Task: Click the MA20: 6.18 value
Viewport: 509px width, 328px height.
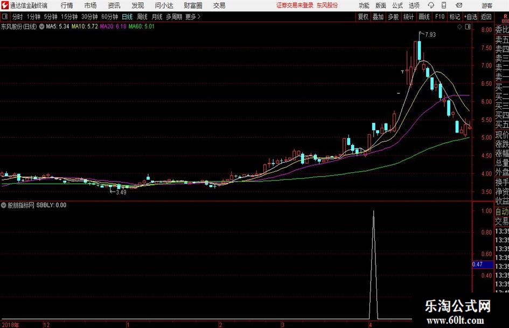Action: (113, 26)
